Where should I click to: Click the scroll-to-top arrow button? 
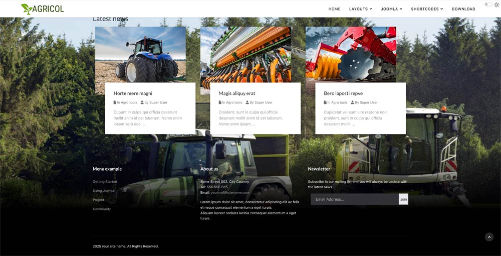click(x=489, y=237)
